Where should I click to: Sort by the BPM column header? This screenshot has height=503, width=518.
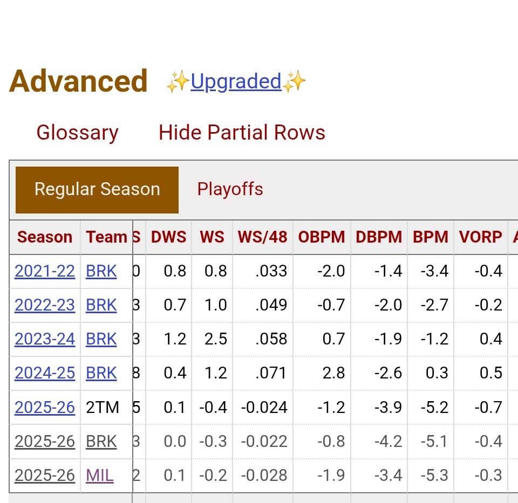tap(431, 237)
